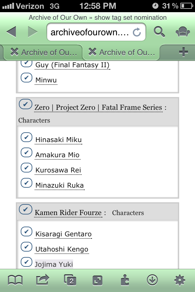The width and height of the screenshot is (195, 292).
Task: Open the Kisaragi Gentaro link
Action: (63, 234)
